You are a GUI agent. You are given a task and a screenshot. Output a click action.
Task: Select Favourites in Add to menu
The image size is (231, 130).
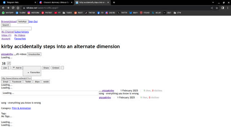coord(35,73)
